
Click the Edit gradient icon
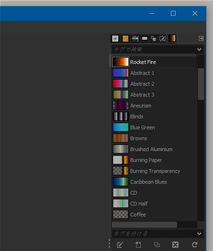[120, 244]
